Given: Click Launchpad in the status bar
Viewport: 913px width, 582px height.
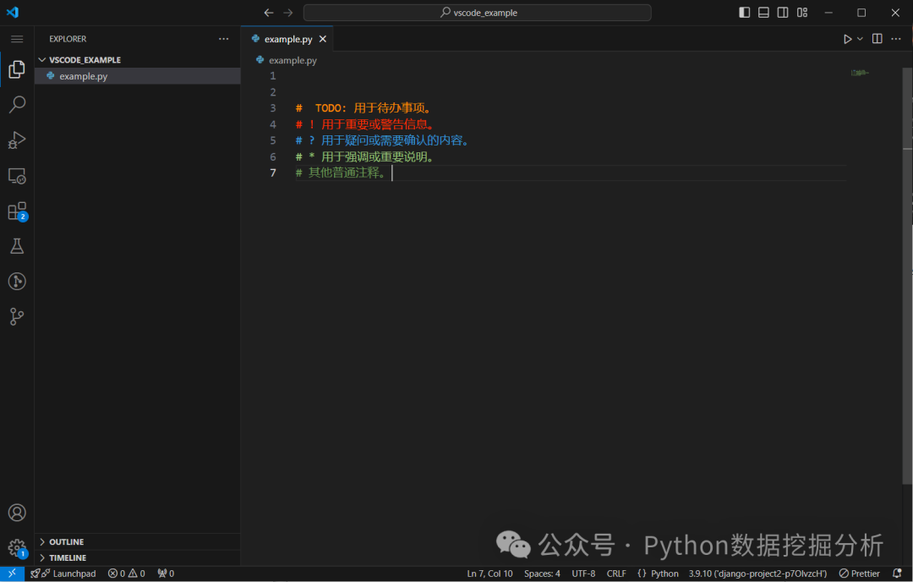Looking at the screenshot, I should 63,574.
